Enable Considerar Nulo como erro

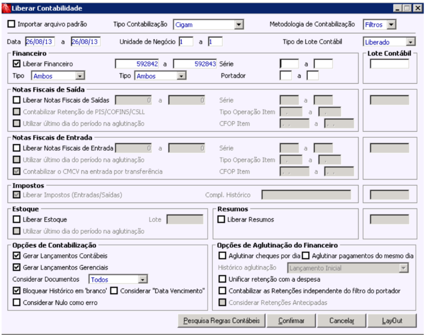click(16, 302)
